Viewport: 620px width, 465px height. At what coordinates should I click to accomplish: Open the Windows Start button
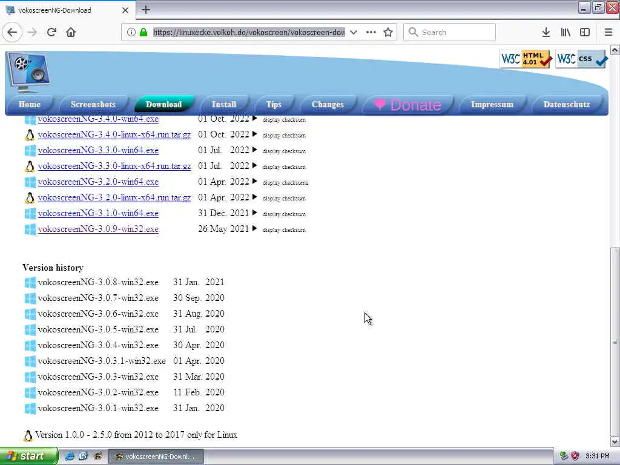28,456
